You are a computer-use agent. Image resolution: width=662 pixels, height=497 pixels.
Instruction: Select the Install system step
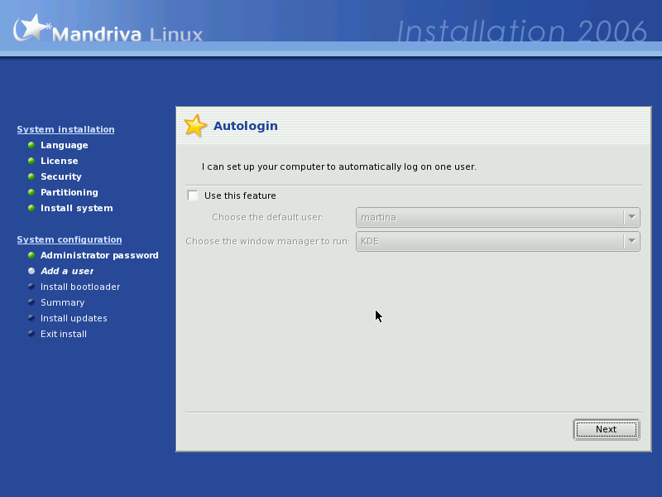click(x=76, y=208)
